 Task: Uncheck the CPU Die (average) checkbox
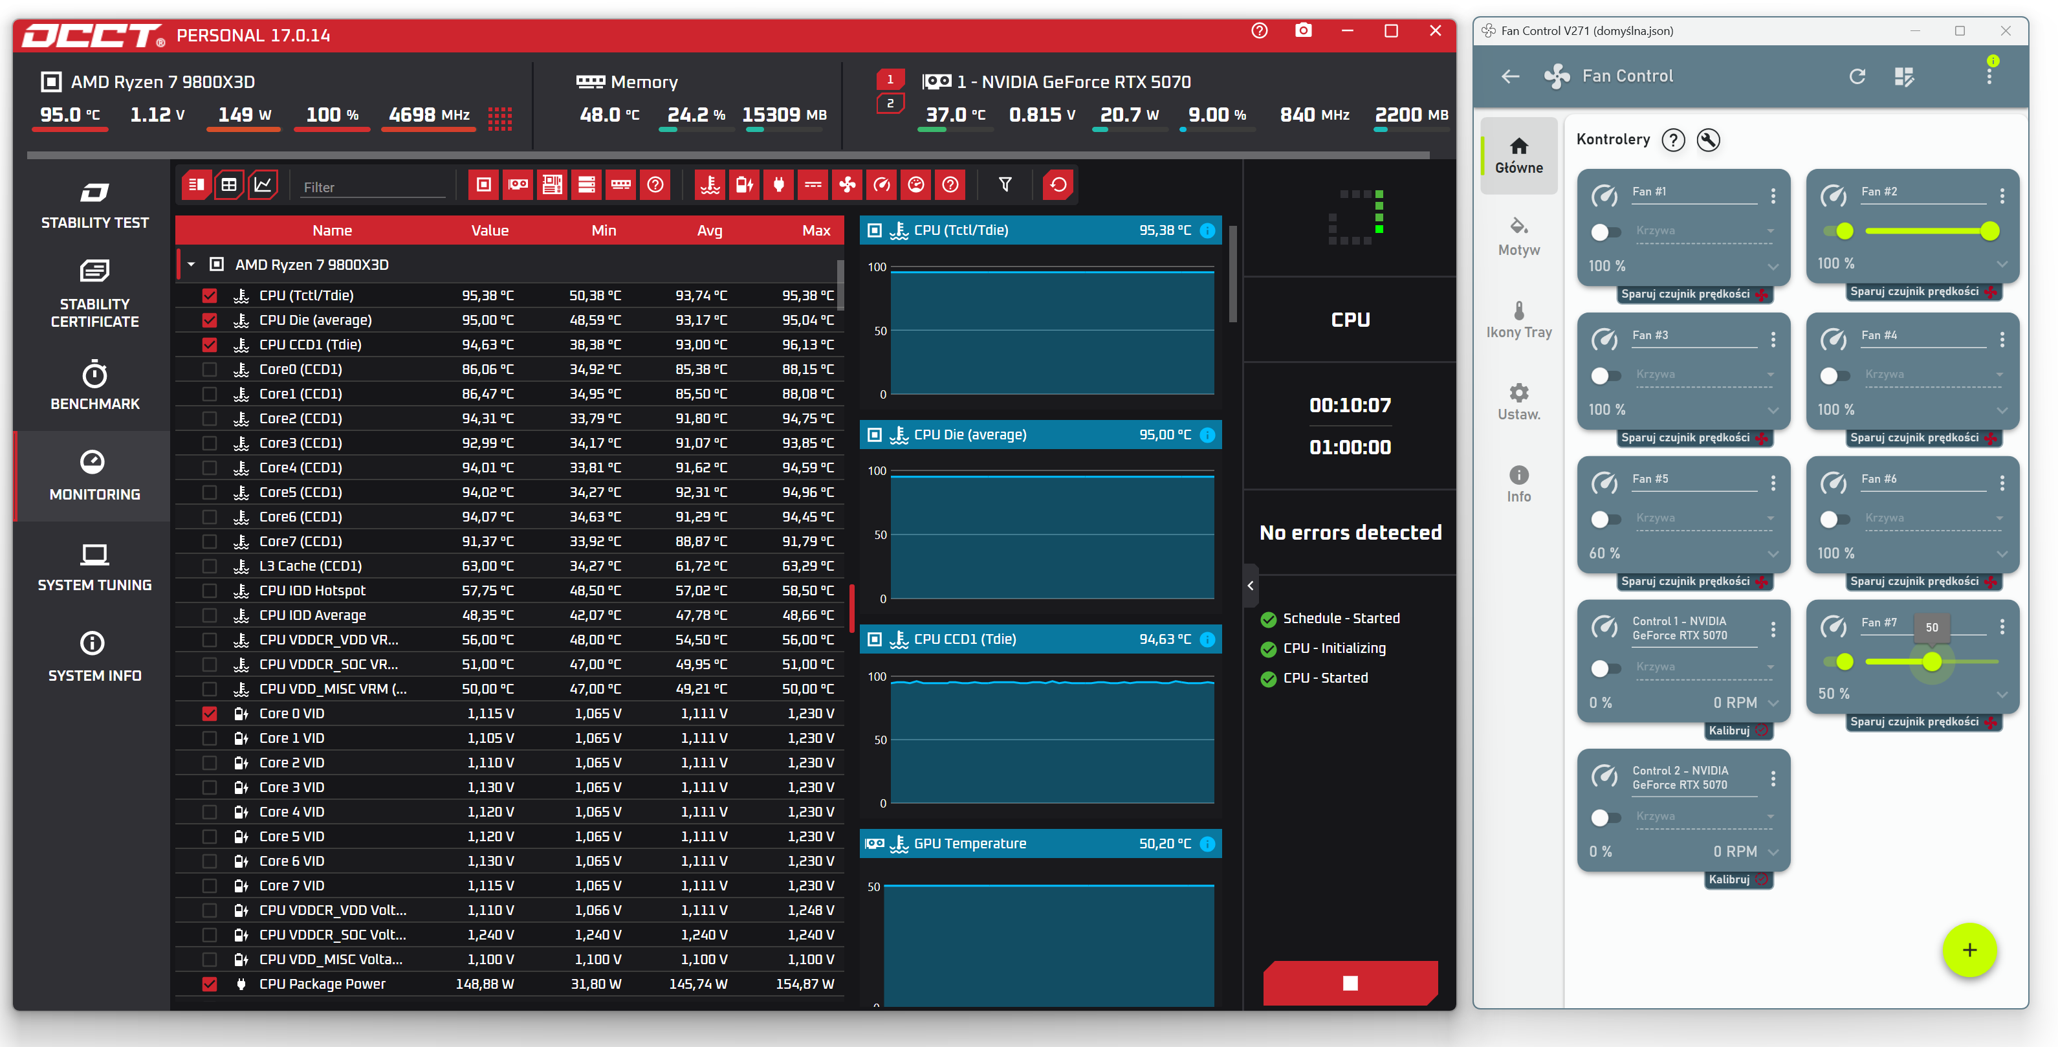(210, 320)
